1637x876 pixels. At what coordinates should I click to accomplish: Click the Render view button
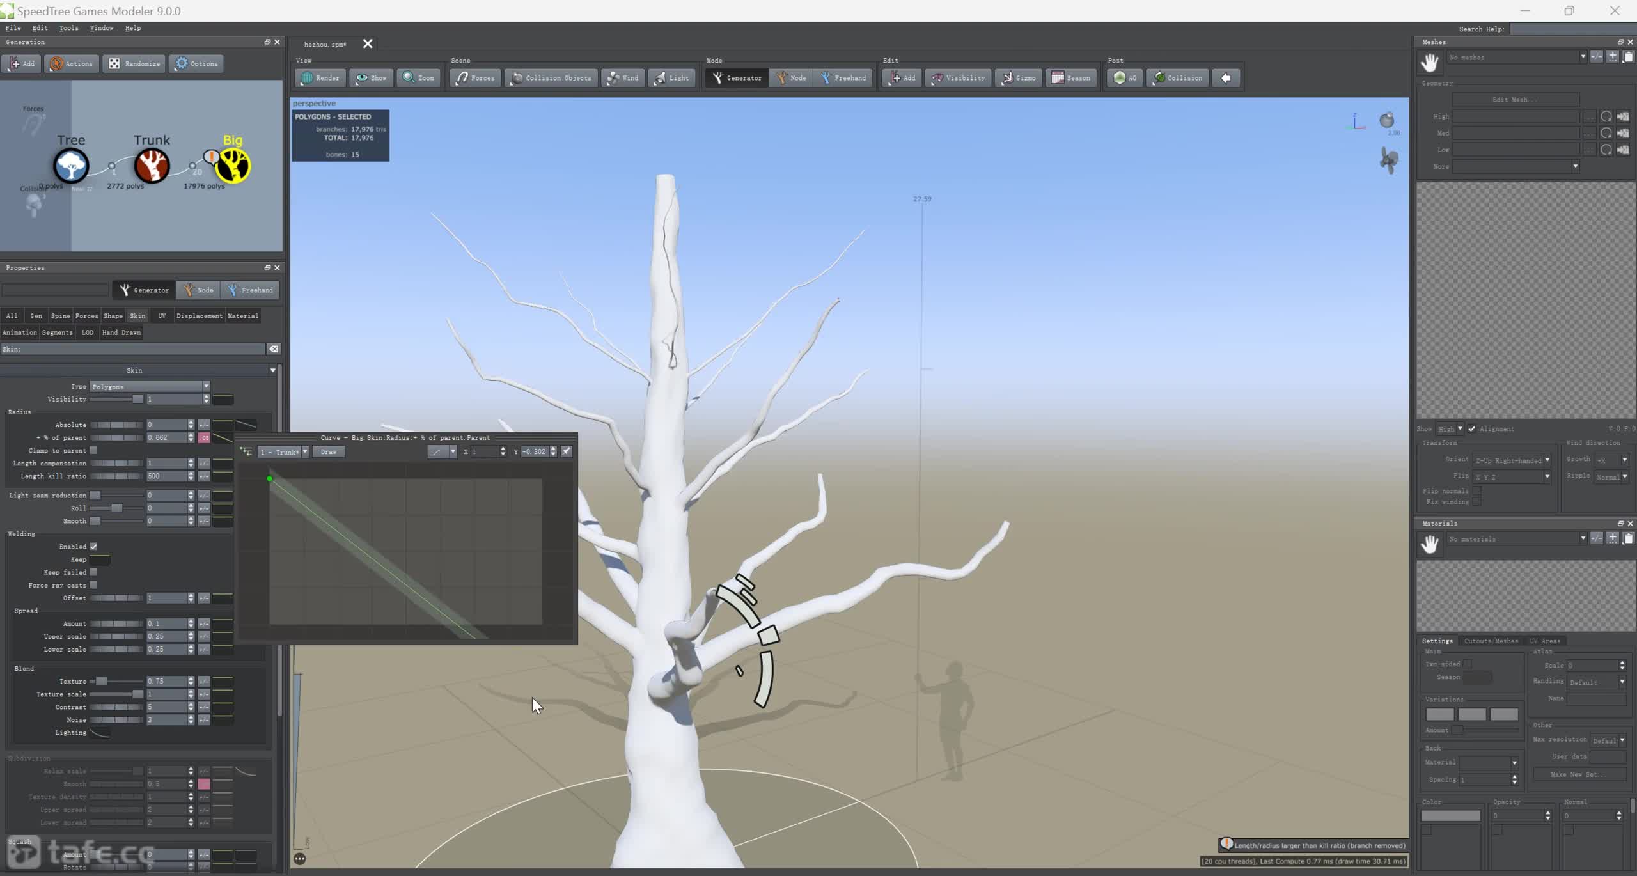pyautogui.click(x=320, y=78)
